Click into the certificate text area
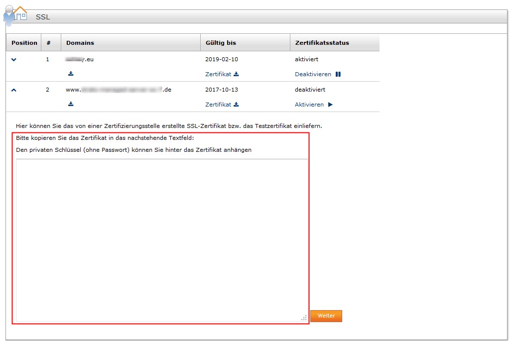Image resolution: width=513 pixels, height=347 pixels. (162, 240)
